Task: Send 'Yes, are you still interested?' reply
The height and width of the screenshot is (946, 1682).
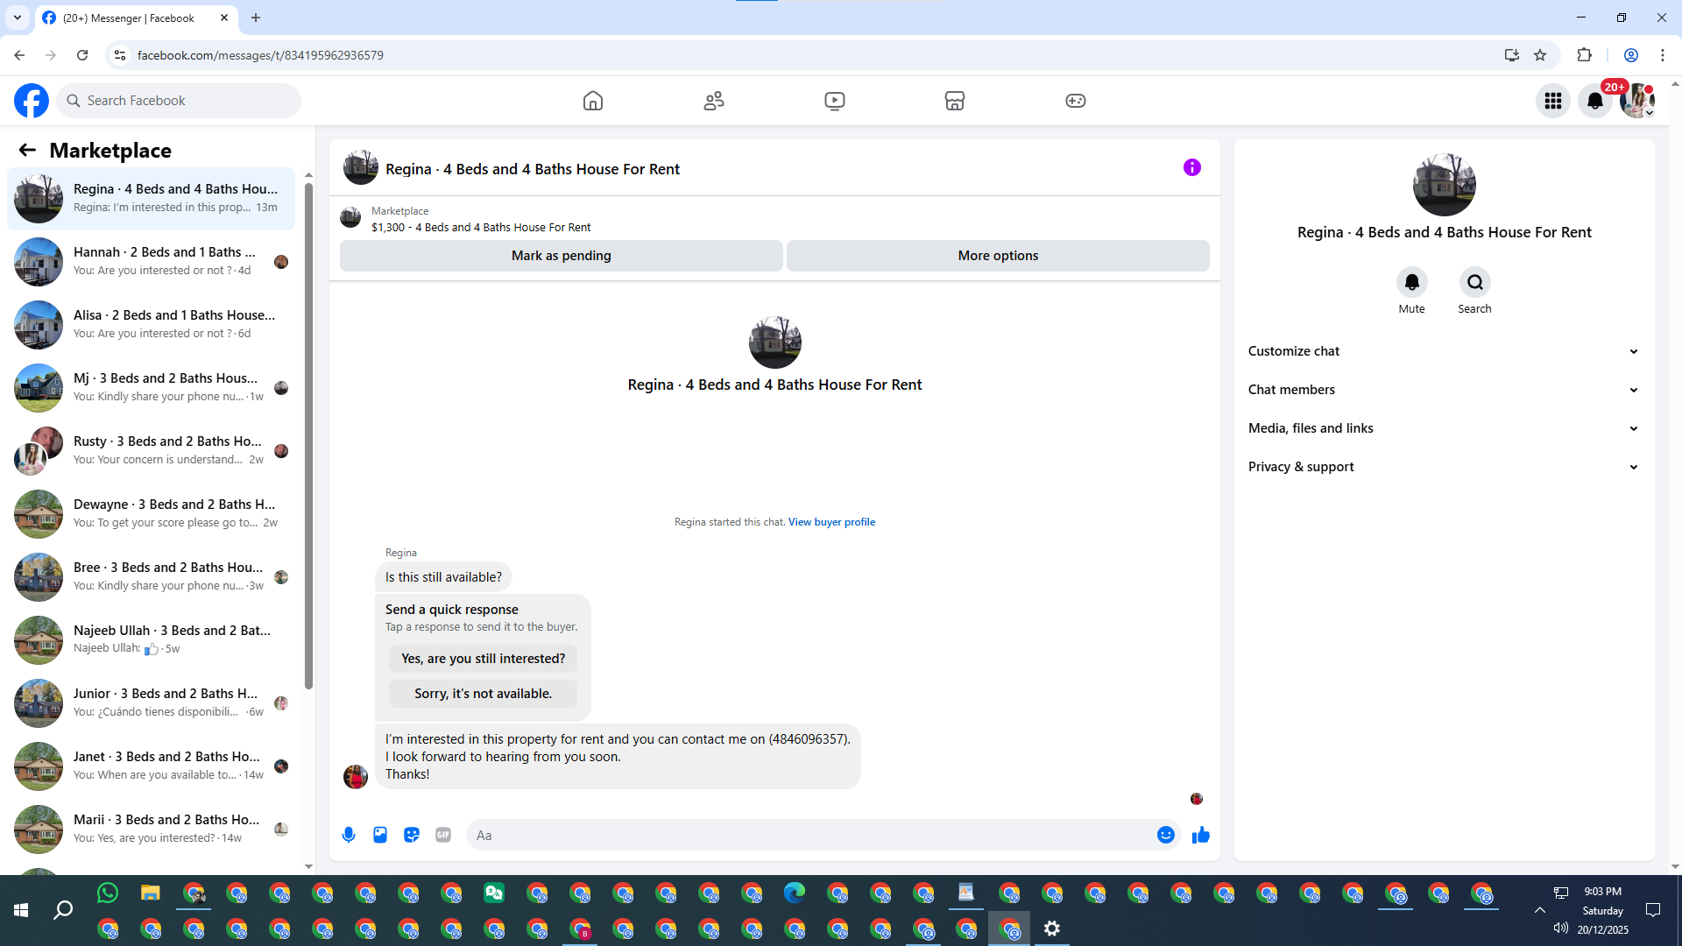Action: [484, 659]
